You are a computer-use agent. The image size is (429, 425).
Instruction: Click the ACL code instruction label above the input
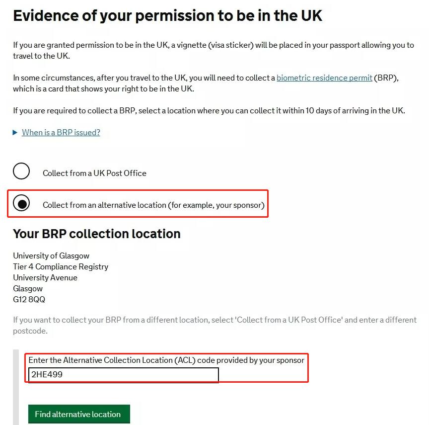[x=167, y=360]
